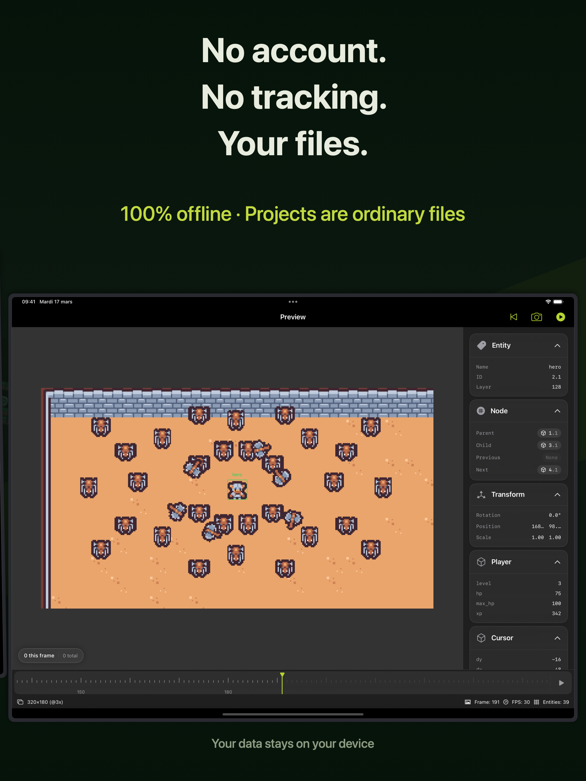Click the entities grid icon
This screenshot has width=586, height=781.
click(x=537, y=702)
